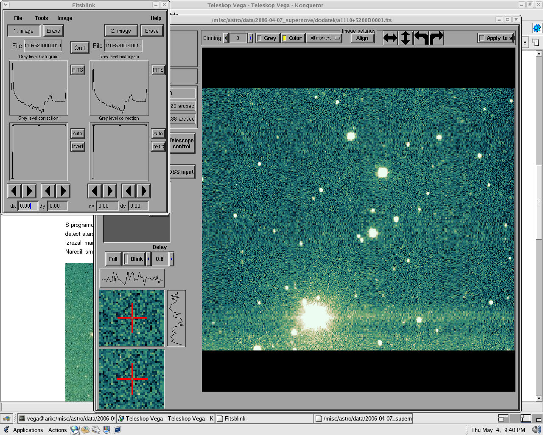Screen dimensions: 543x435
Task: Click FITS button for second image
Action: pos(158,70)
